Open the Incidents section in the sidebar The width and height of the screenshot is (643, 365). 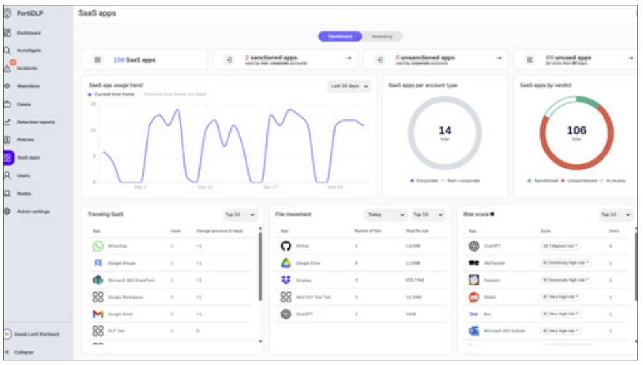click(26, 68)
